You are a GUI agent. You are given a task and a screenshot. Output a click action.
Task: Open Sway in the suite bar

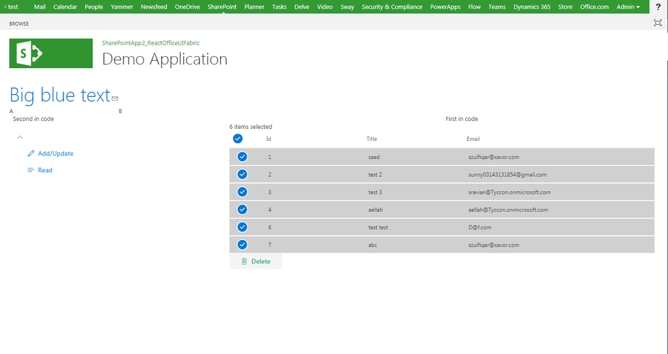(347, 7)
